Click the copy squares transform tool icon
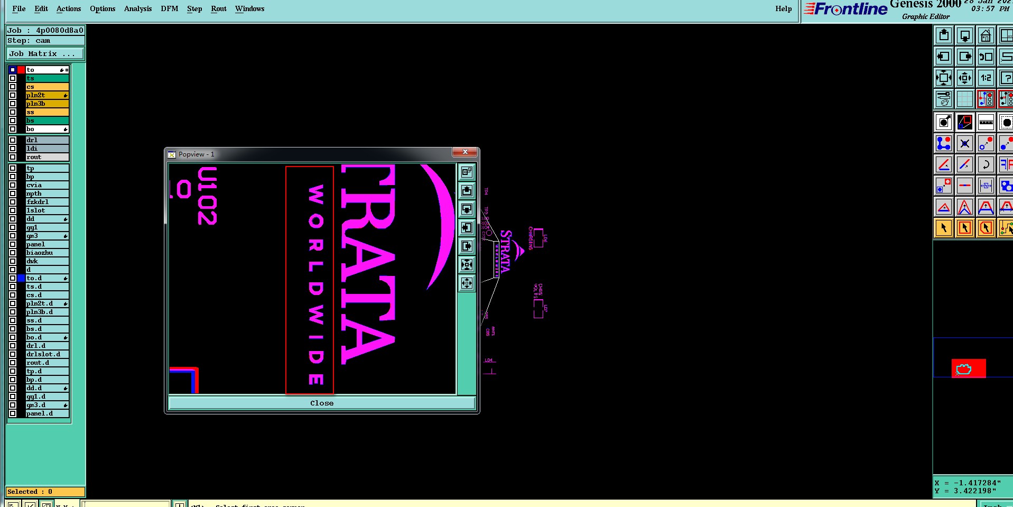The height and width of the screenshot is (507, 1013). coord(944,186)
